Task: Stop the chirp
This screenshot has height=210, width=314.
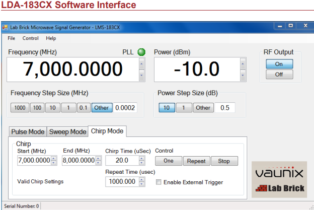Action: coord(224,161)
